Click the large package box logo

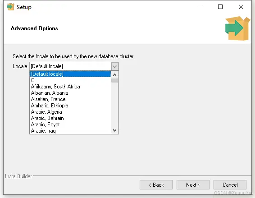[x=237, y=28]
